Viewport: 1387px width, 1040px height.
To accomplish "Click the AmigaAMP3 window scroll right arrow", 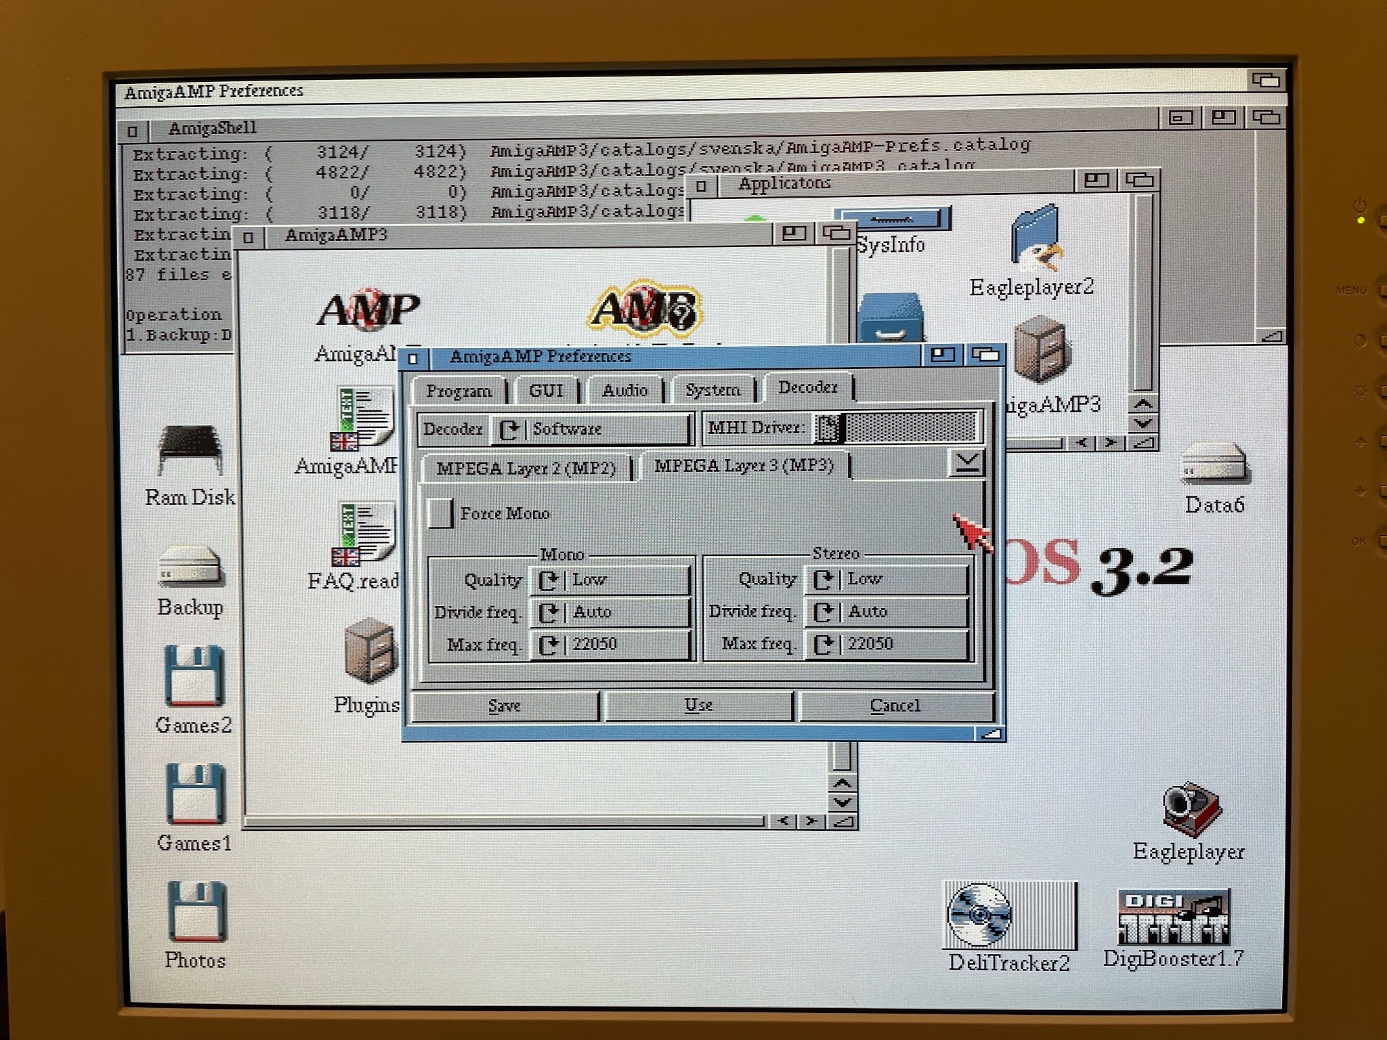I will [811, 821].
